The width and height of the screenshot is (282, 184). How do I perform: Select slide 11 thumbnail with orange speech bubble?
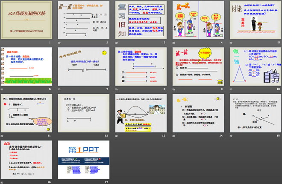[x=26, y=113]
